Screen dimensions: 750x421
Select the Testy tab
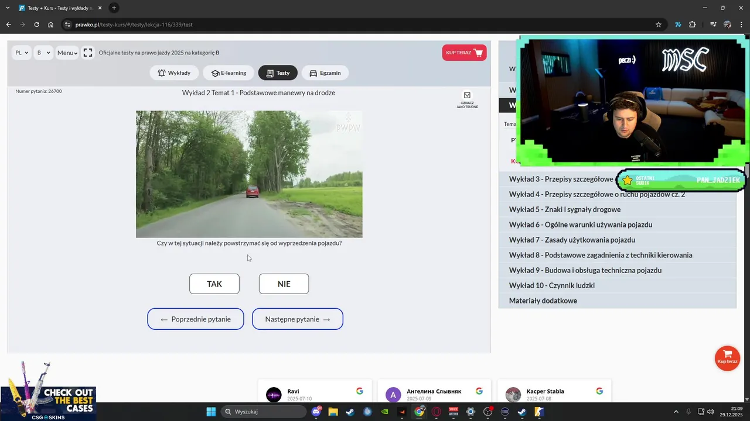[278, 73]
